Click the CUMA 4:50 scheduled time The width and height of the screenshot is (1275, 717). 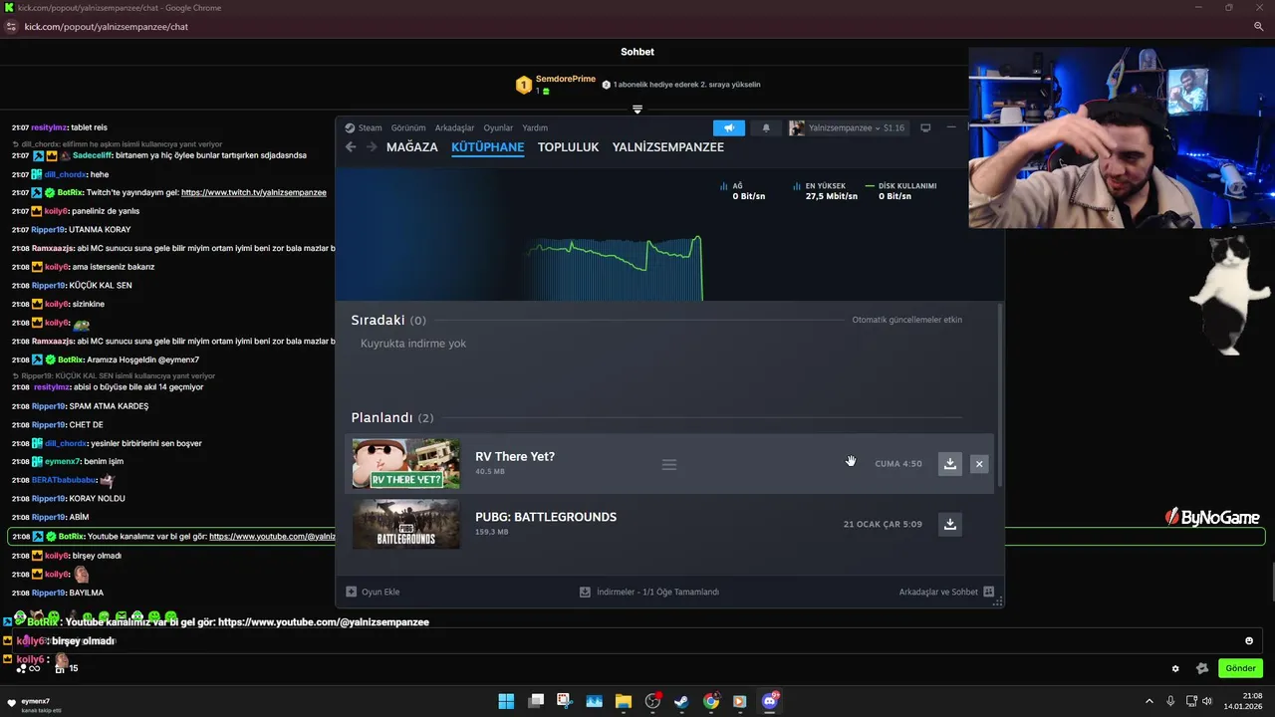[x=898, y=464]
